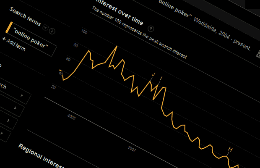Select news marker J on the chart
The height and width of the screenshot is (168, 260).
153,74
